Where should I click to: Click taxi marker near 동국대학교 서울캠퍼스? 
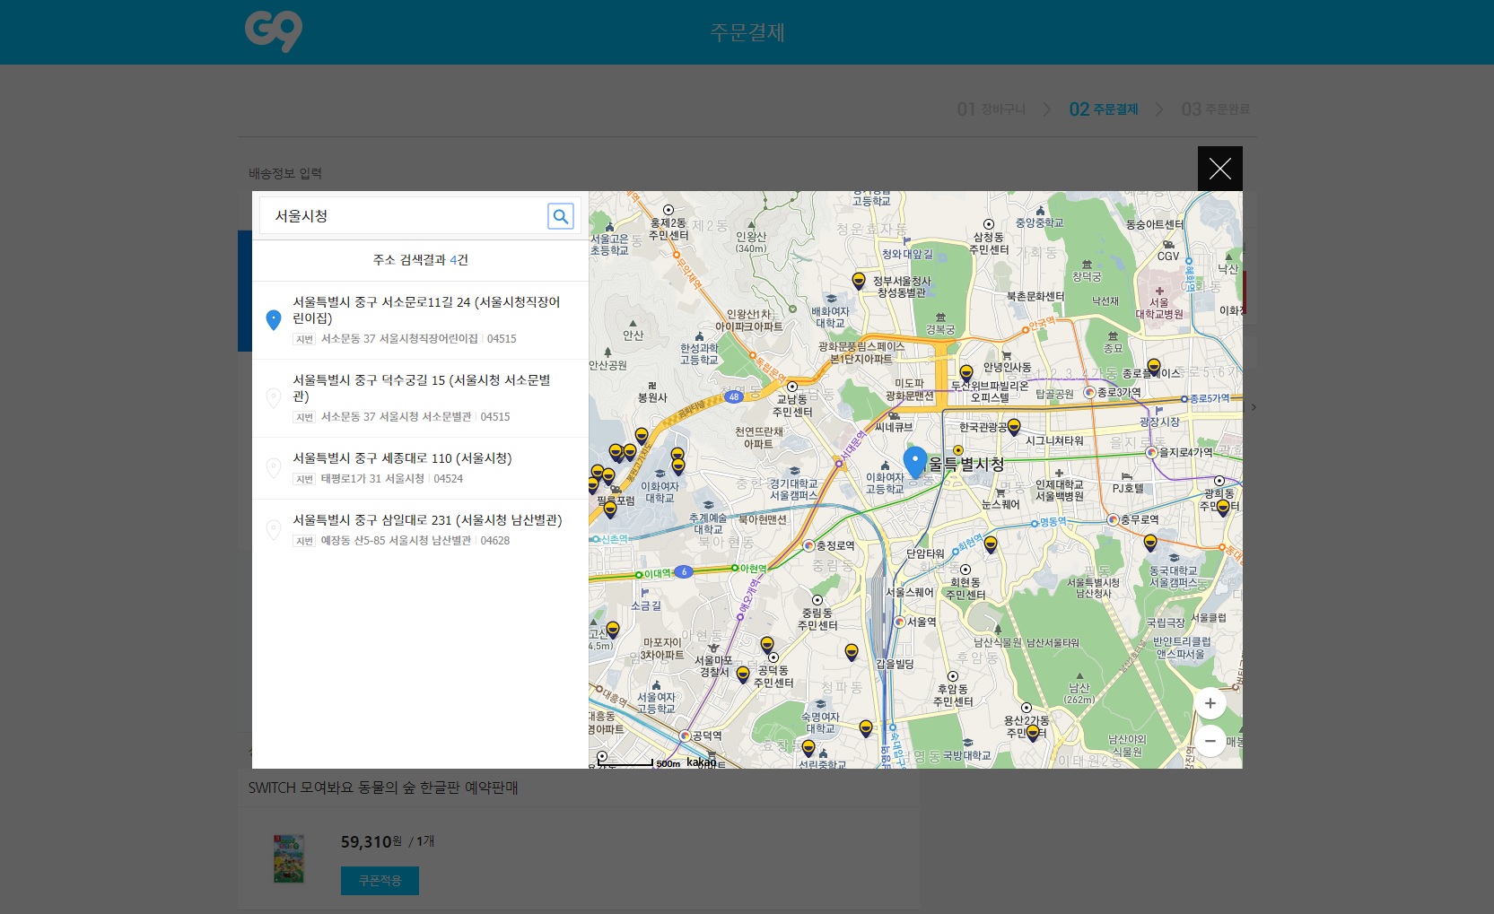click(x=1150, y=543)
